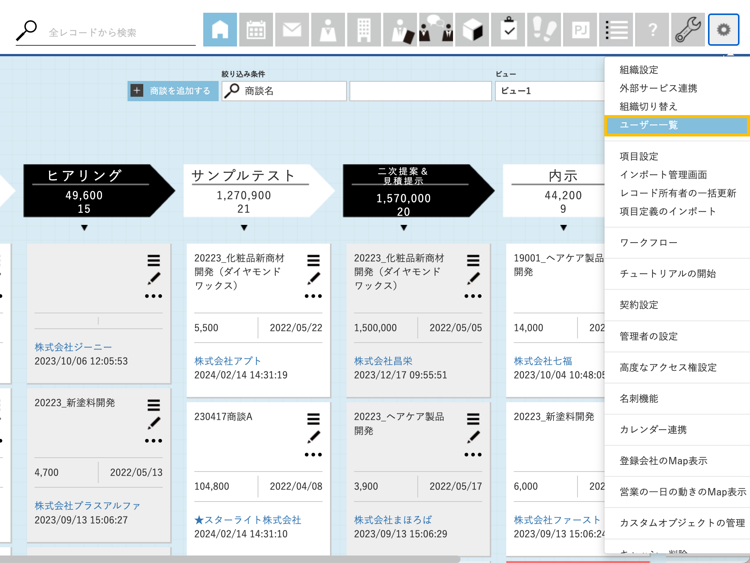Open hamburger menu on 株式会社ジーニー card
Viewport: 750px width, 563px height.
click(x=154, y=261)
